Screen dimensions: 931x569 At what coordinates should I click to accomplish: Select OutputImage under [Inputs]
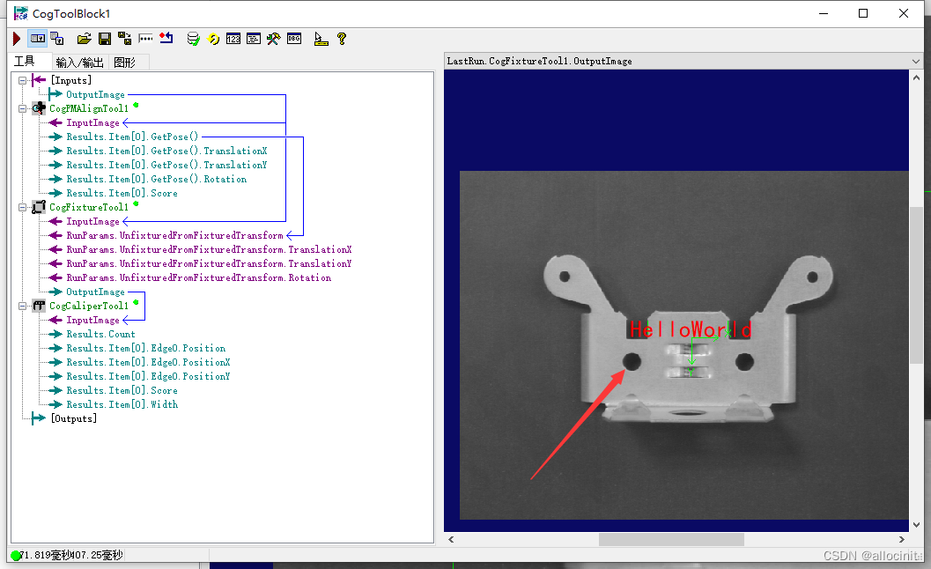[x=96, y=94]
